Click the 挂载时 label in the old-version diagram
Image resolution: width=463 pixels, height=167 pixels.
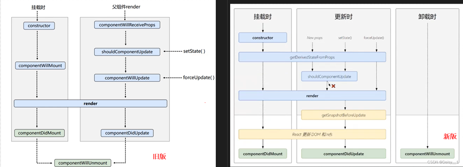pos(38,7)
